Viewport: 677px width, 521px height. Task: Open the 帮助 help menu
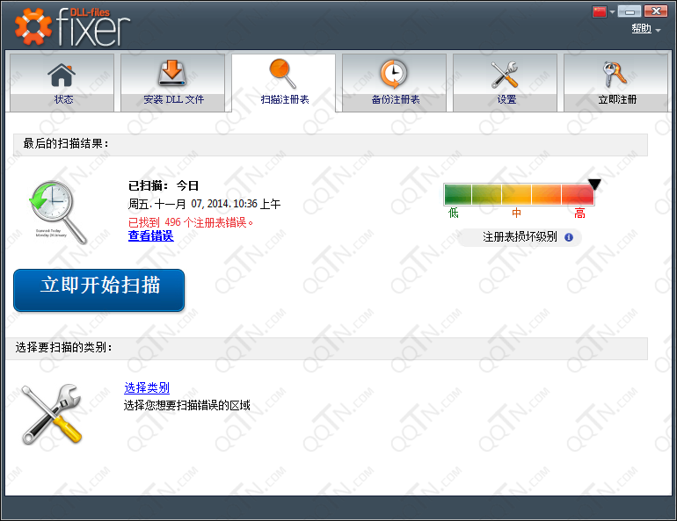641,29
